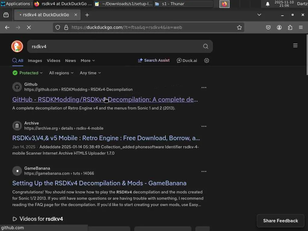
Task: Switch to setup-l... editor window in taskbar
Action: (124, 4)
